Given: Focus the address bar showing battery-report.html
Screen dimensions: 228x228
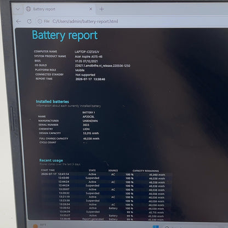Looking at the screenshot, I should tap(85, 21).
